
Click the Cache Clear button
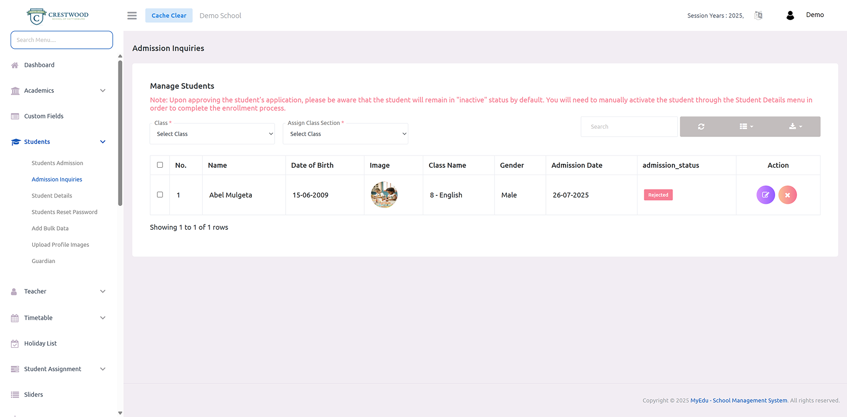coord(169,15)
